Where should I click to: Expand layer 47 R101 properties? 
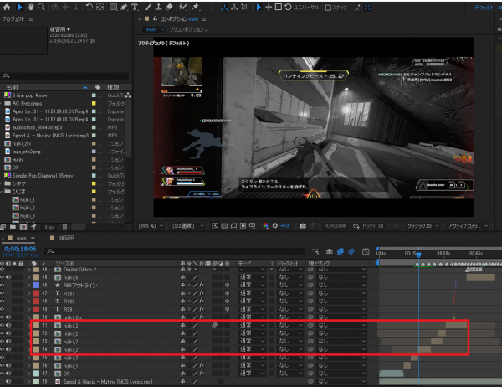tap(29, 293)
